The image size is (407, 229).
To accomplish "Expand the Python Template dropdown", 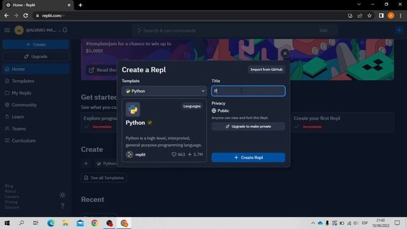I will coord(164,91).
